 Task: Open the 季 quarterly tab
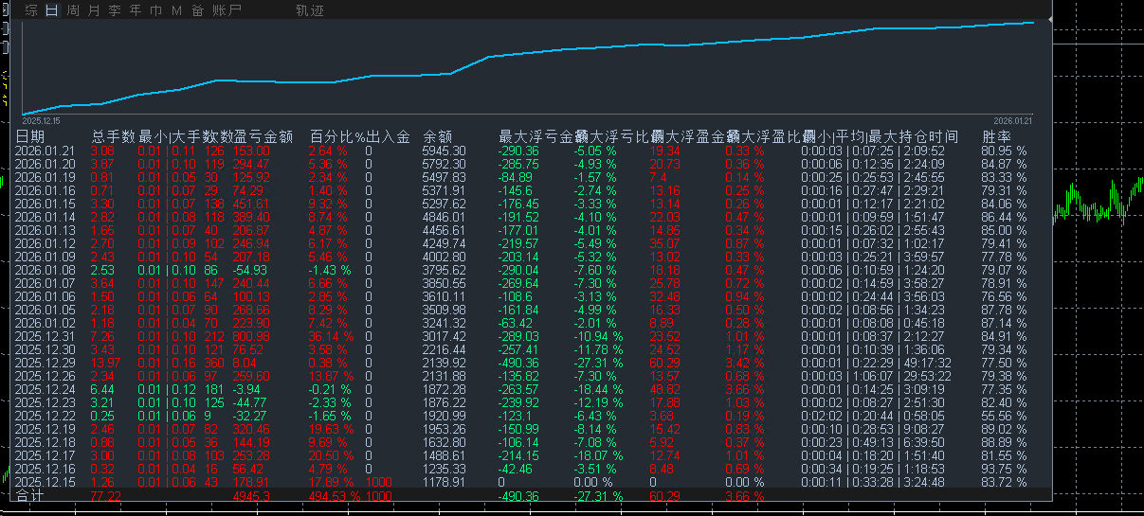(x=114, y=11)
